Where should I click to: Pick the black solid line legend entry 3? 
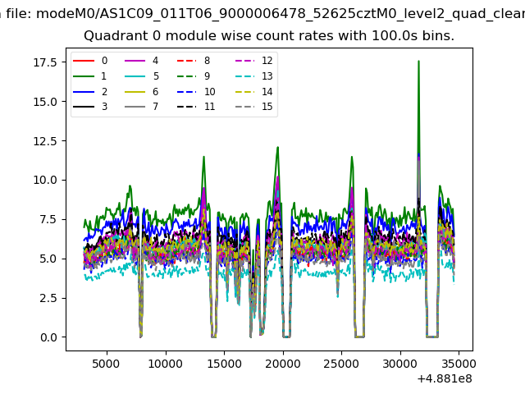click(83, 108)
